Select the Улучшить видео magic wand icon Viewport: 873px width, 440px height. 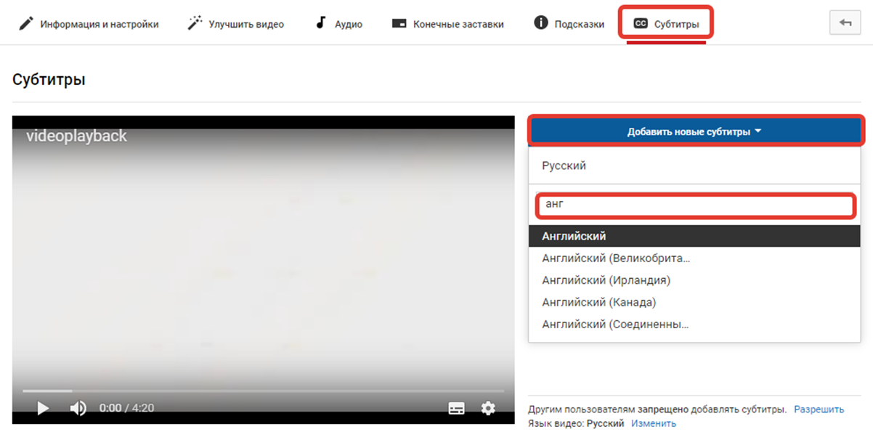[x=194, y=23]
